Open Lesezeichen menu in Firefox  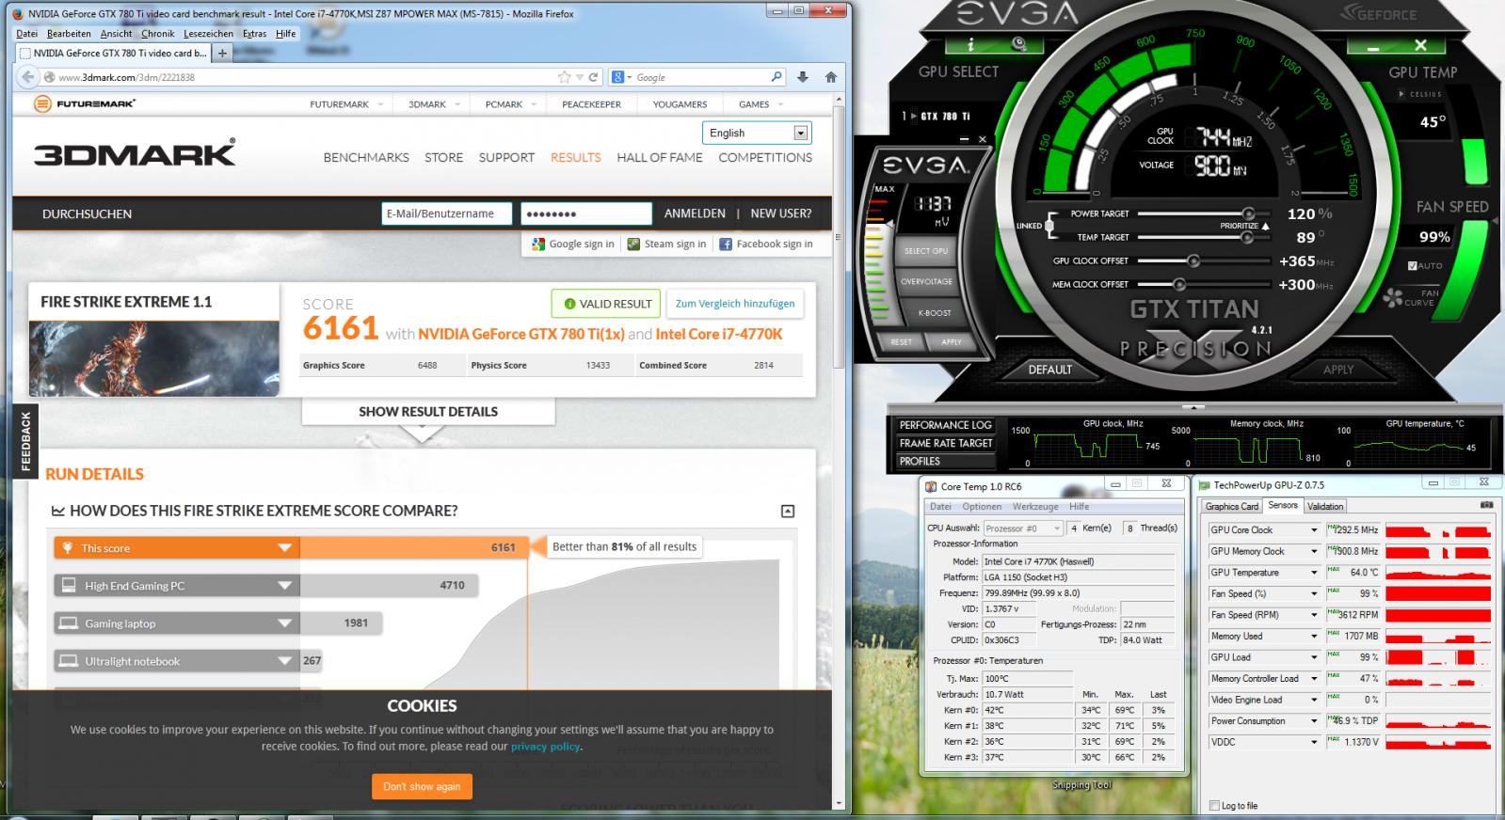[208, 33]
